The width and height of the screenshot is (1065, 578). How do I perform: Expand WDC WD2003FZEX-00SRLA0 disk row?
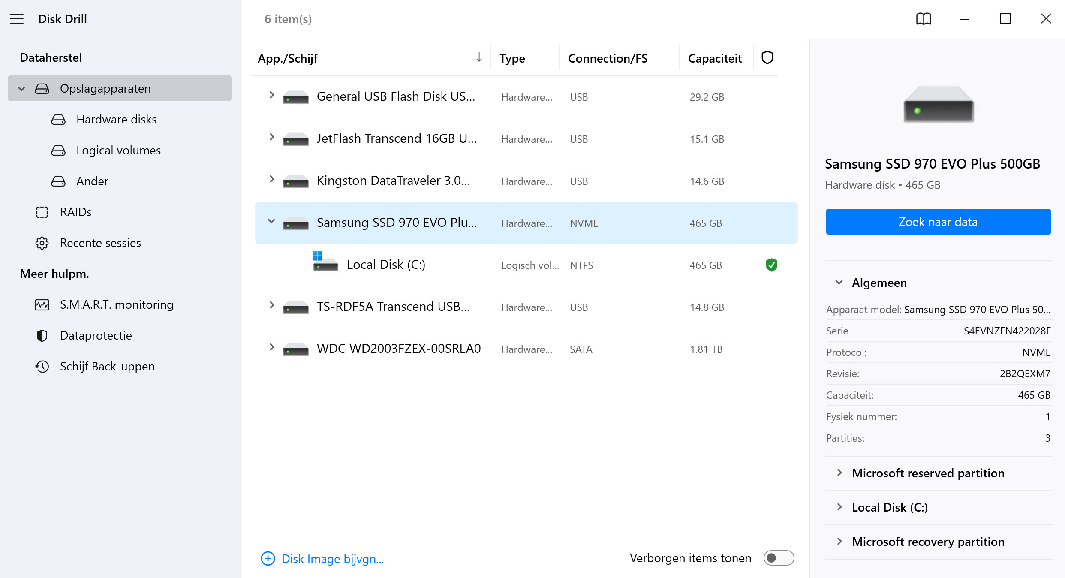pyautogui.click(x=271, y=347)
